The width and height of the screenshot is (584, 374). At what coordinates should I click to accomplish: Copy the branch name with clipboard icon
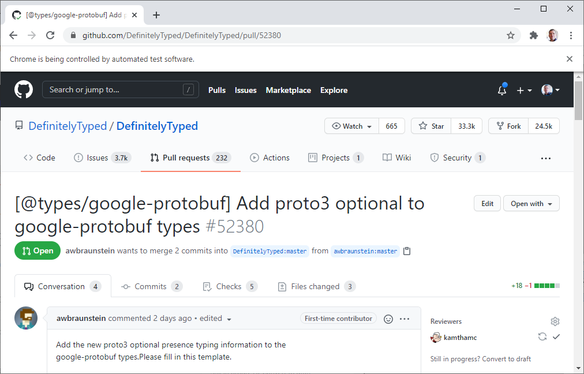pos(407,251)
